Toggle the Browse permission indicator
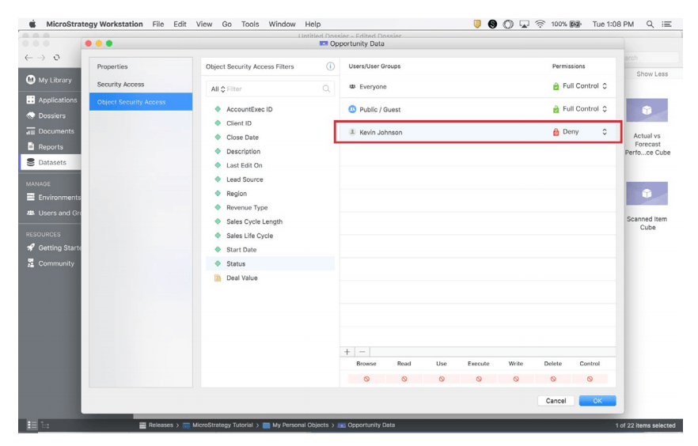Viewport: 698px width, 446px height. coord(366,379)
